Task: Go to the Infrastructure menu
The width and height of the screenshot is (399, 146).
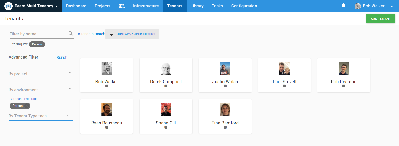Action: [x=146, y=6]
